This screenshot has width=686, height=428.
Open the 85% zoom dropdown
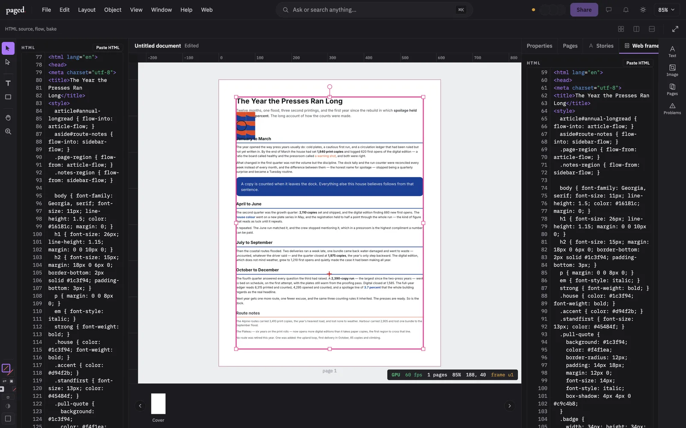tap(666, 10)
